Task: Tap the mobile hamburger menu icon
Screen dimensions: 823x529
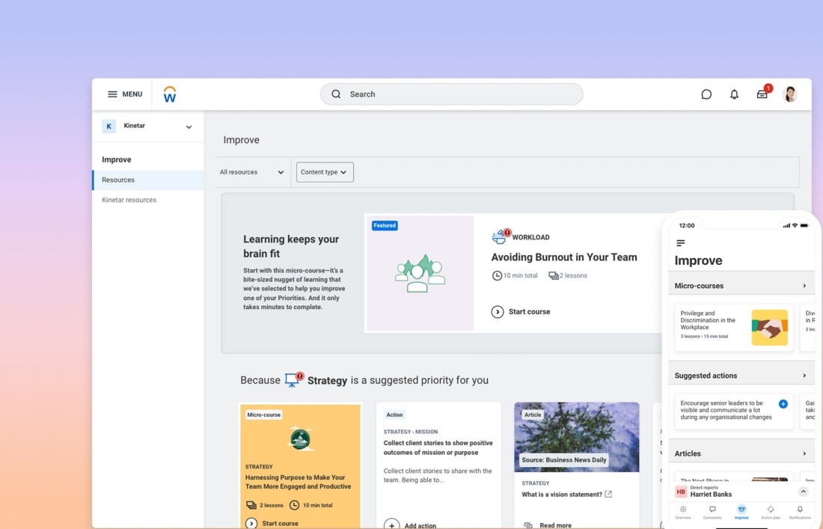Action: tap(681, 243)
